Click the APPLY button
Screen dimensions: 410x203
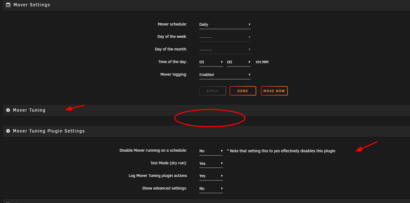212,91
